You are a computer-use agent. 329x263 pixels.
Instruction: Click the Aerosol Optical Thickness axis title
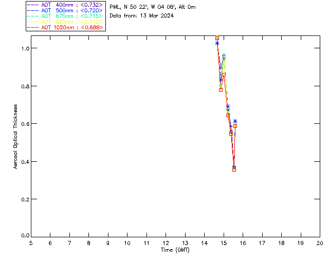click(x=15, y=137)
